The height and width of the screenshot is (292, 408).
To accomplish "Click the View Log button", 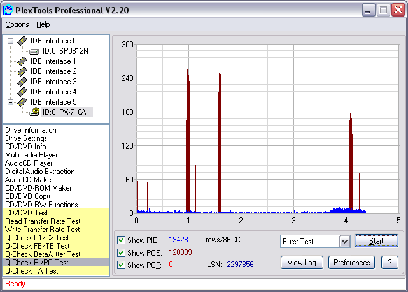I will (x=302, y=263).
